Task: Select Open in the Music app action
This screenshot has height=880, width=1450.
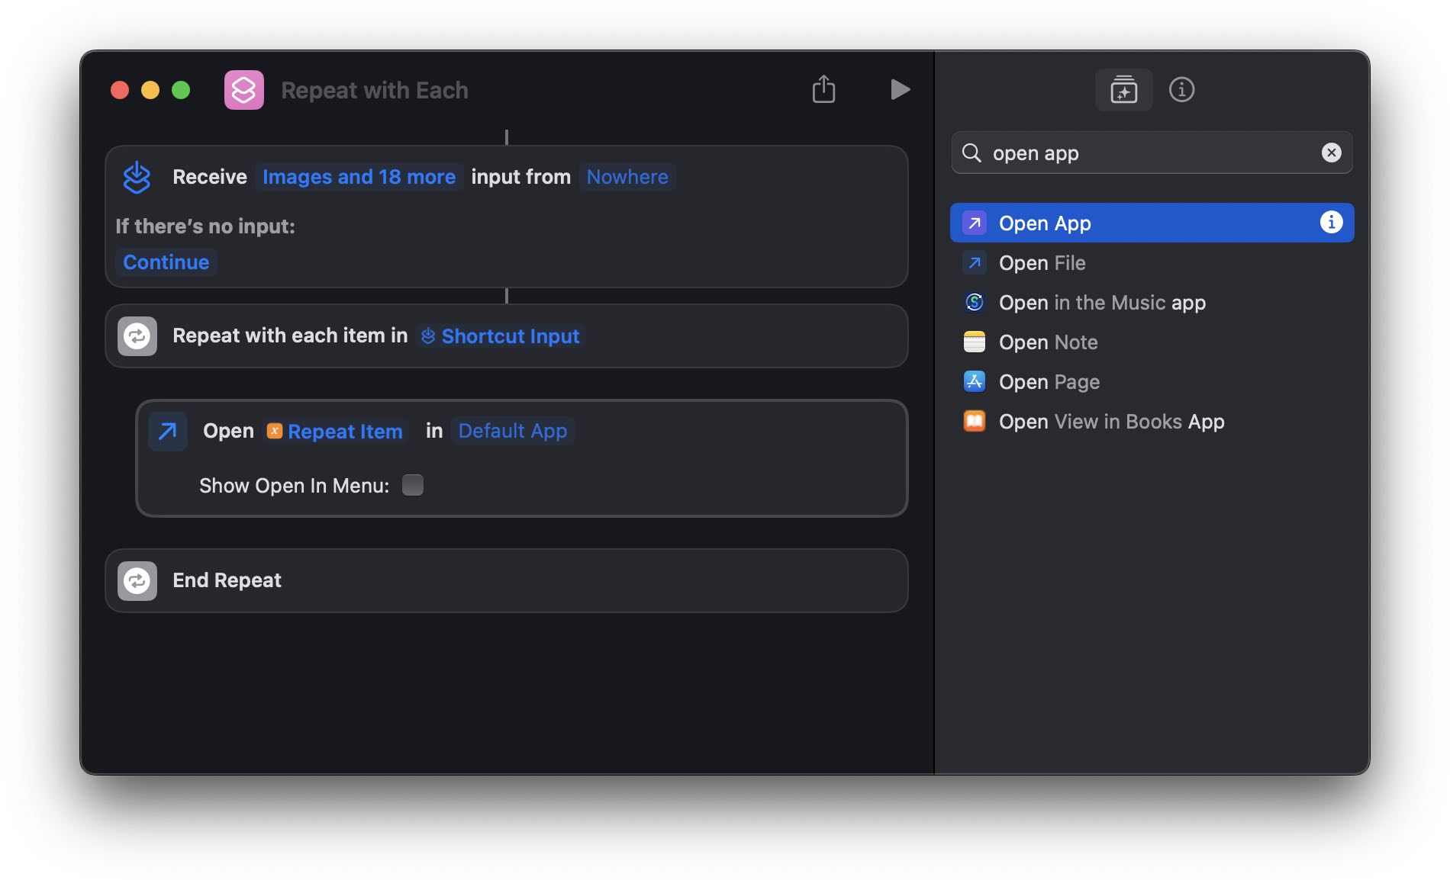Action: click(x=1152, y=302)
